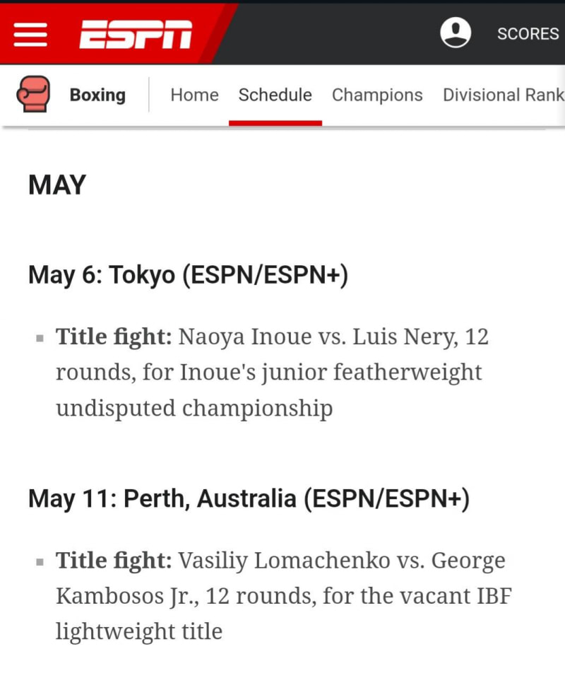Click the bold Title fight label for Inoue
Screen dimensions: 565x678
point(114,337)
